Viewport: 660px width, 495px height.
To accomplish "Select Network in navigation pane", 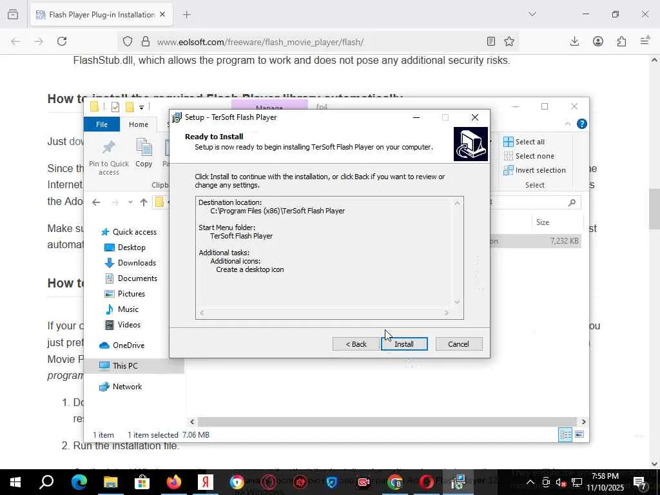I will pyautogui.click(x=121, y=387).
